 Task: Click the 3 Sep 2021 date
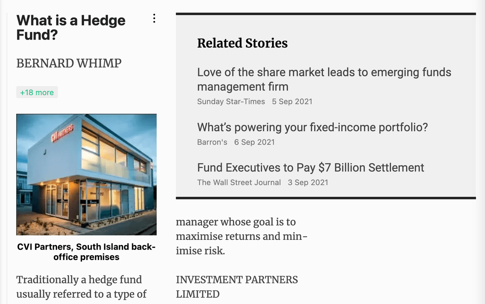pos(308,182)
